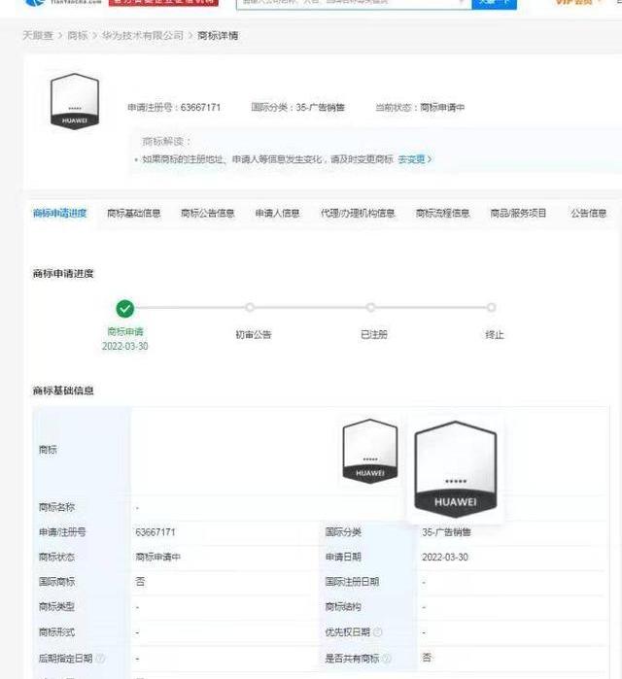Open the 商标基础信息 tab

(x=134, y=214)
